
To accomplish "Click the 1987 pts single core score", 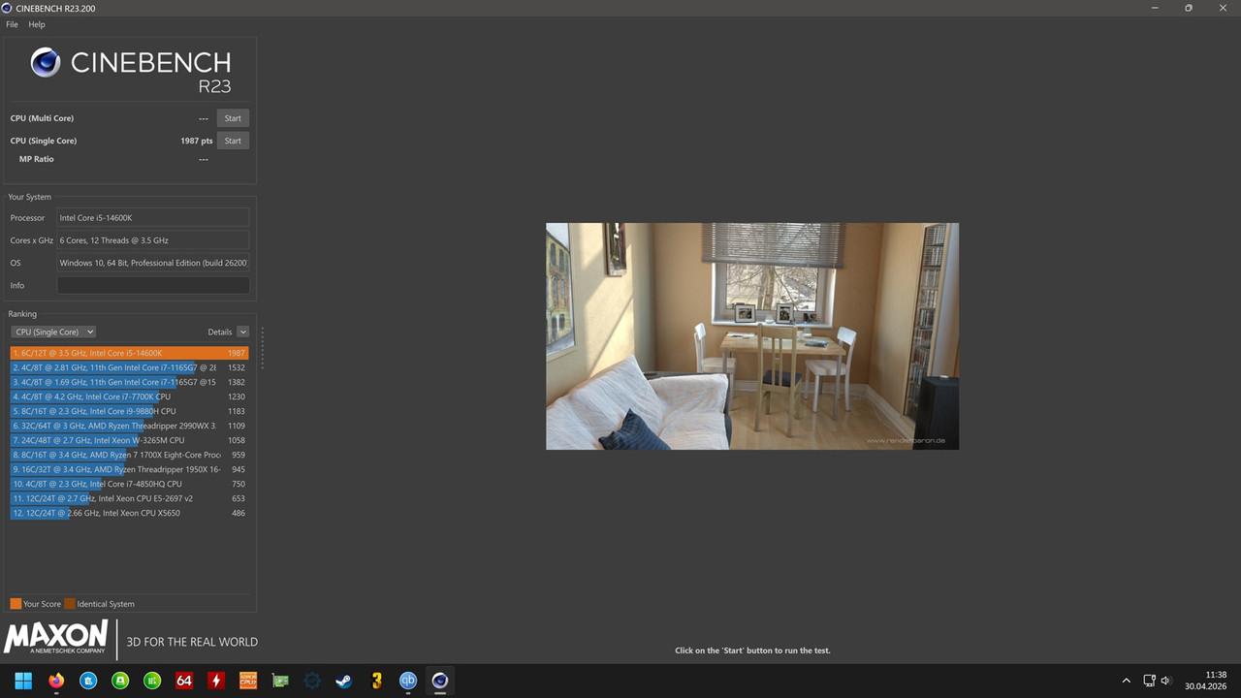I will [196, 141].
